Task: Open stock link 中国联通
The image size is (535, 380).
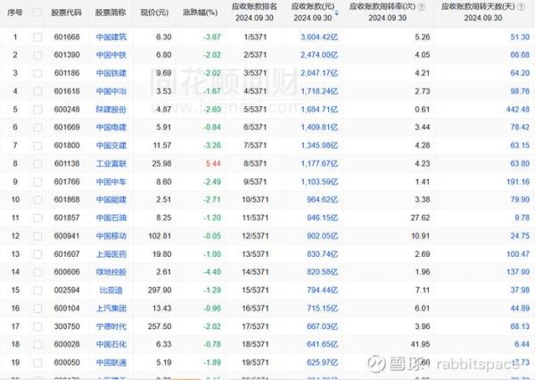Action: pos(111,362)
